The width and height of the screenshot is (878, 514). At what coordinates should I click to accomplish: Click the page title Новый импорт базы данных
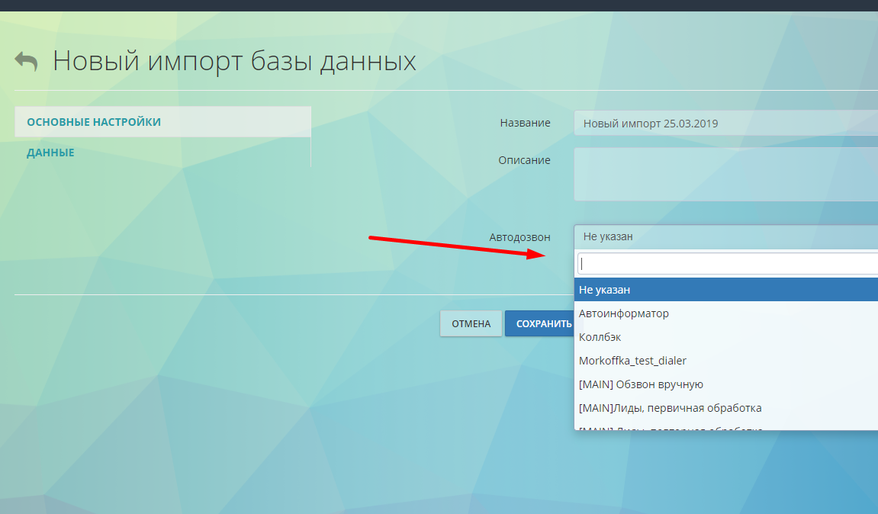pos(233,61)
